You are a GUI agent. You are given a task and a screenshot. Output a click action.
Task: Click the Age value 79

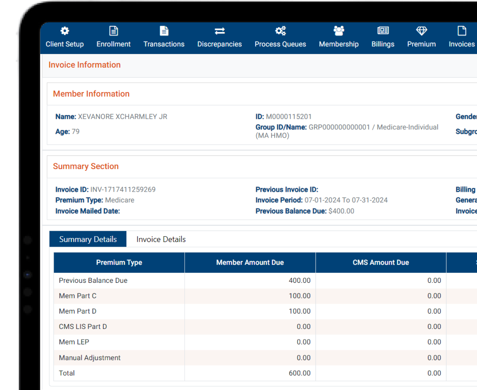pos(76,131)
